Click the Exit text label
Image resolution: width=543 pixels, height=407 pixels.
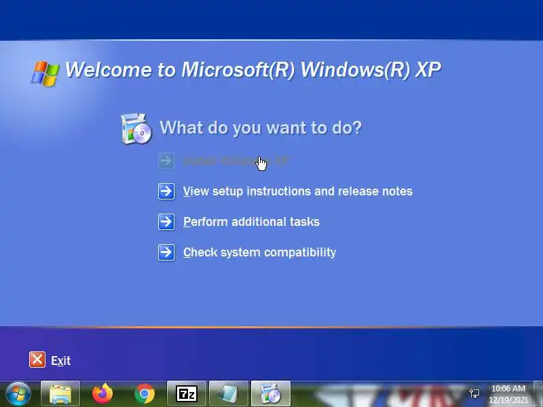tap(61, 361)
